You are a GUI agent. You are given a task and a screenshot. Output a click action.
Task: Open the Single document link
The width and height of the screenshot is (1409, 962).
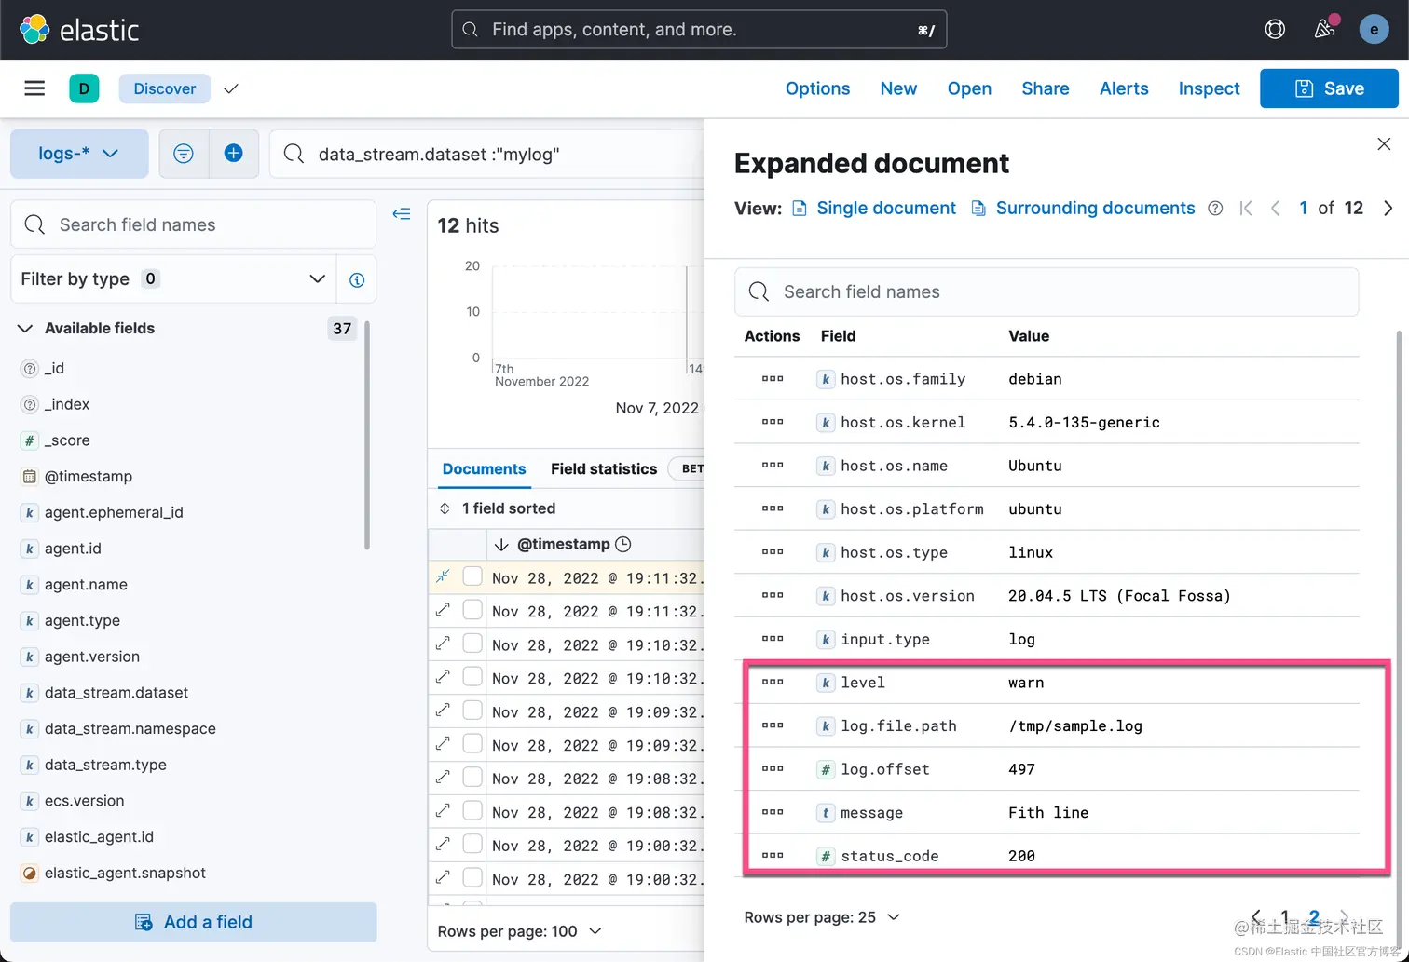pyautogui.click(x=874, y=209)
